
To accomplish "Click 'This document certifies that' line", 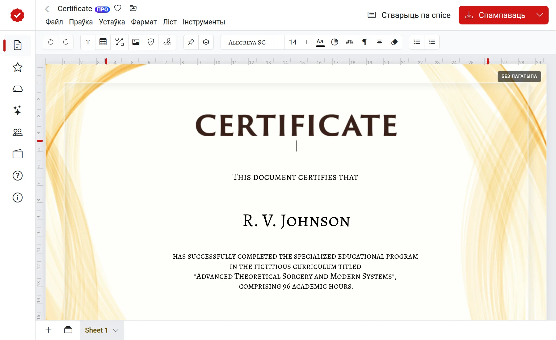I will [x=295, y=177].
